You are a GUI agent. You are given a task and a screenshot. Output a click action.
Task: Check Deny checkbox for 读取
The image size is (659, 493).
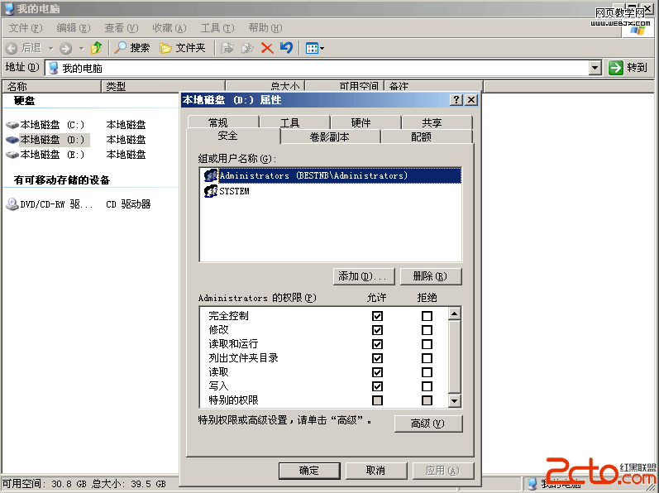[x=427, y=372]
